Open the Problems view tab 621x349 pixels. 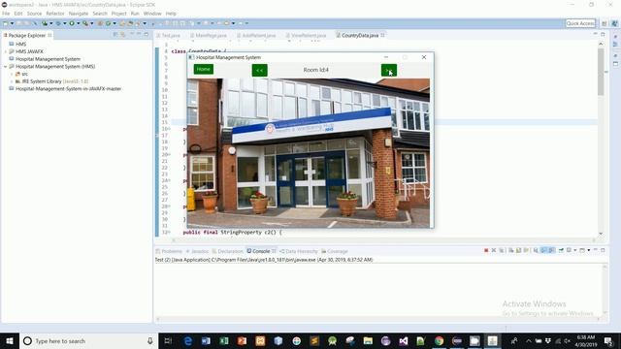click(x=169, y=251)
